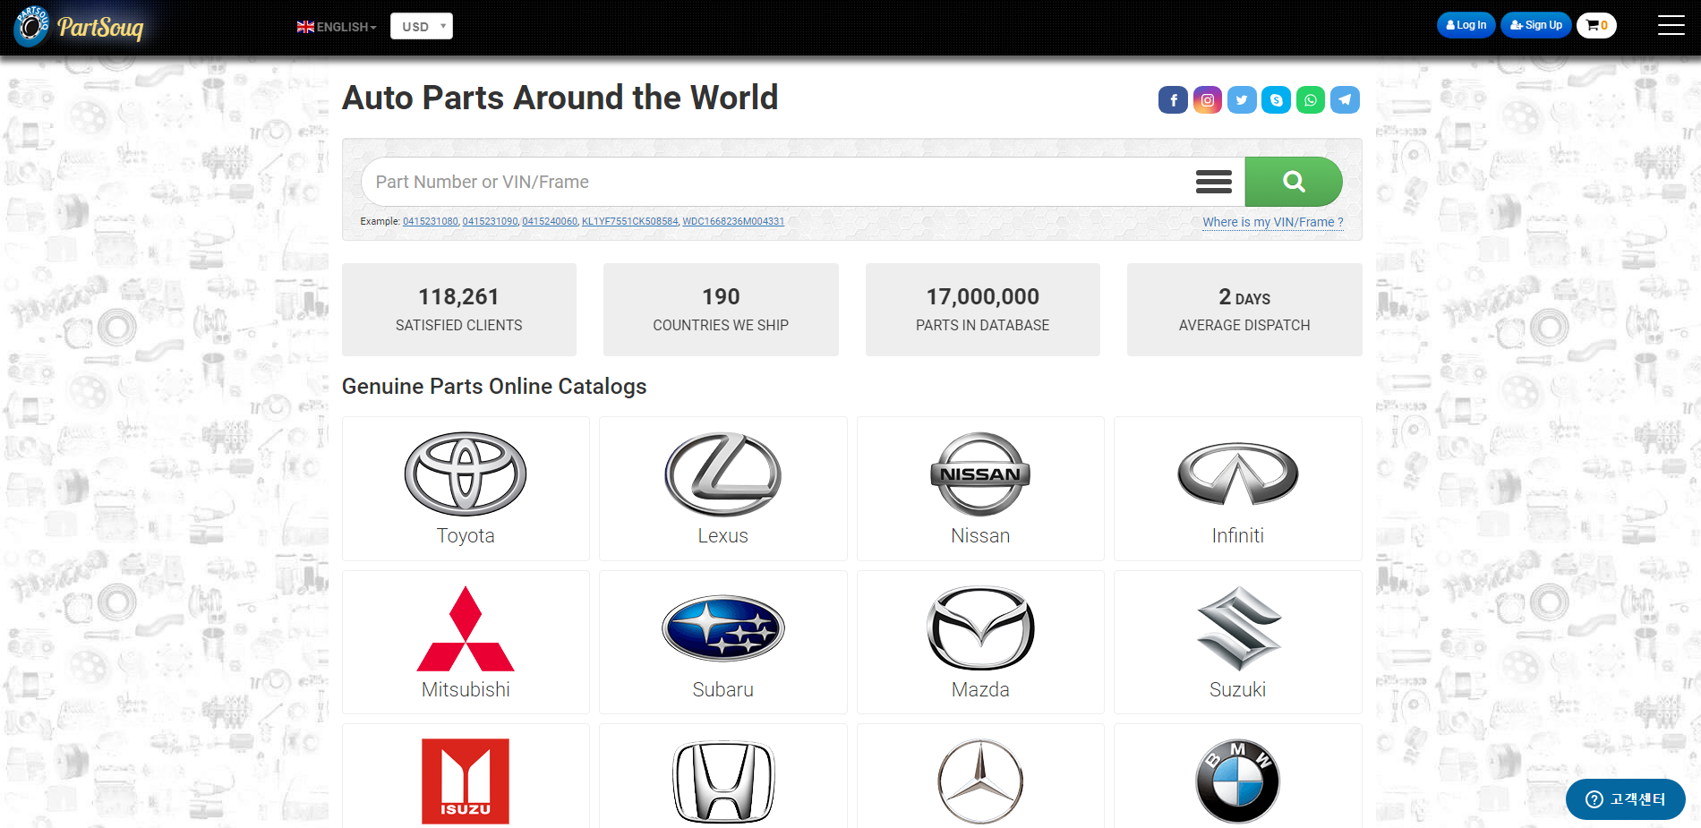Visit the Instagram icon
This screenshot has height=828, width=1701.
[1208, 100]
